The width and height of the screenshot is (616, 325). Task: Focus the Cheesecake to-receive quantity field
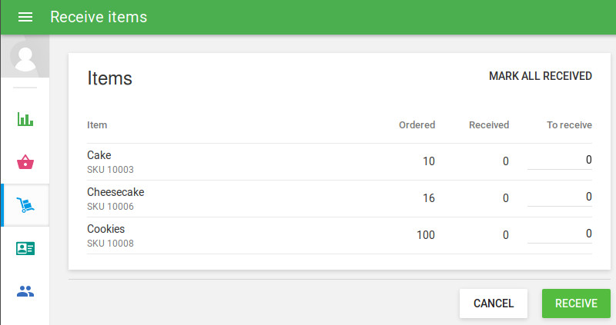pyautogui.click(x=560, y=197)
